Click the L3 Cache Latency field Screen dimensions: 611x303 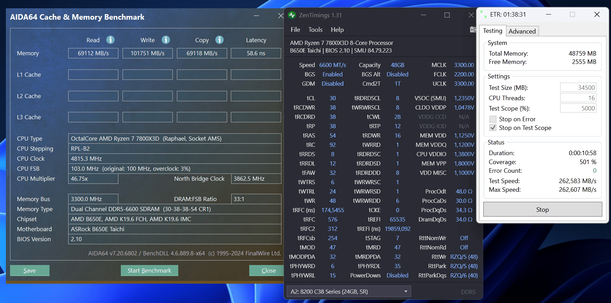coord(256,117)
